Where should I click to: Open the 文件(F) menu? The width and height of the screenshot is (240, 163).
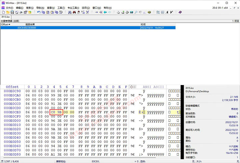9,7
